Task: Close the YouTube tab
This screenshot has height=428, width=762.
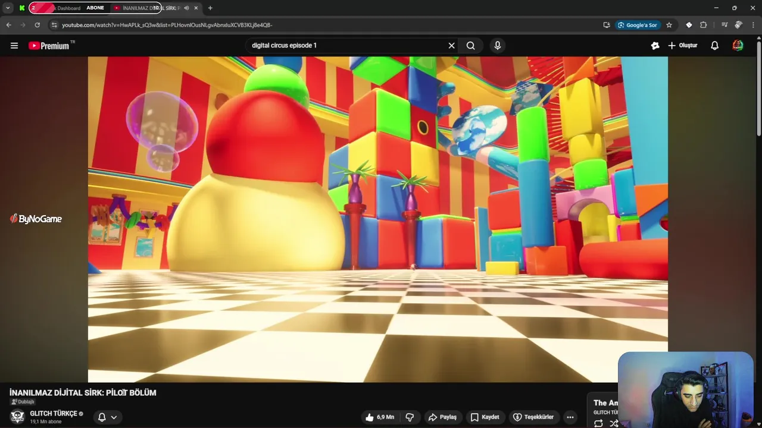Action: pyautogui.click(x=196, y=8)
